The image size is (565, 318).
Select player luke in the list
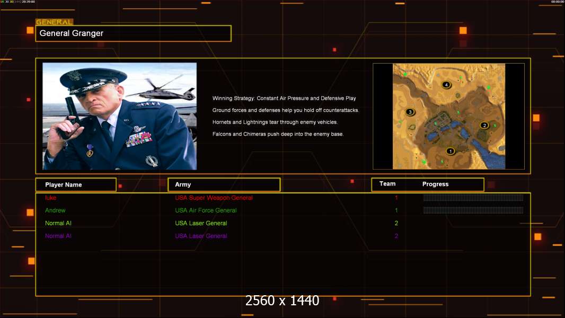pos(51,198)
